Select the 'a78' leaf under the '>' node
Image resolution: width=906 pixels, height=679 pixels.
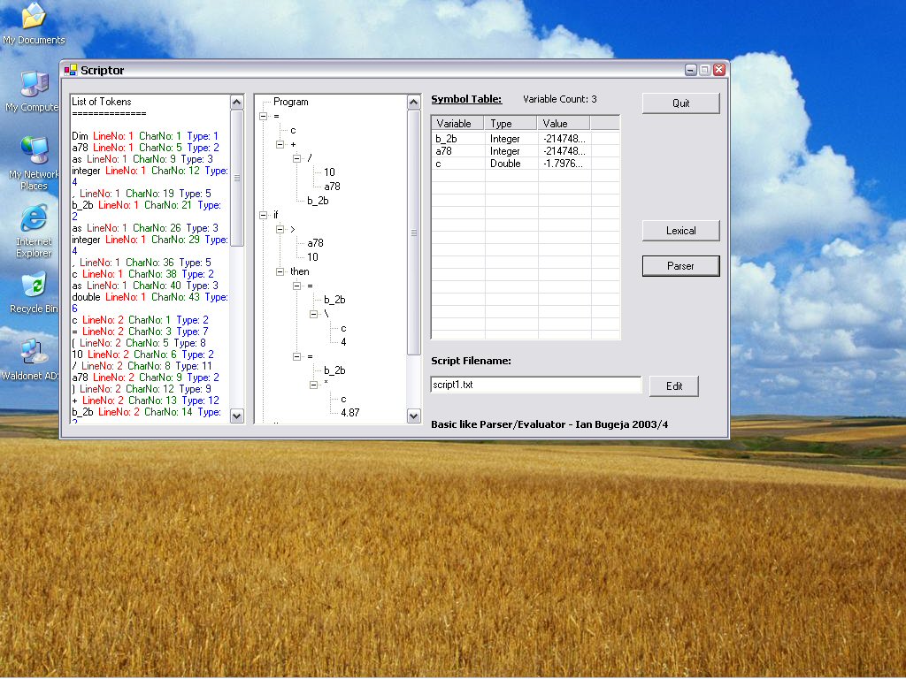(x=315, y=243)
